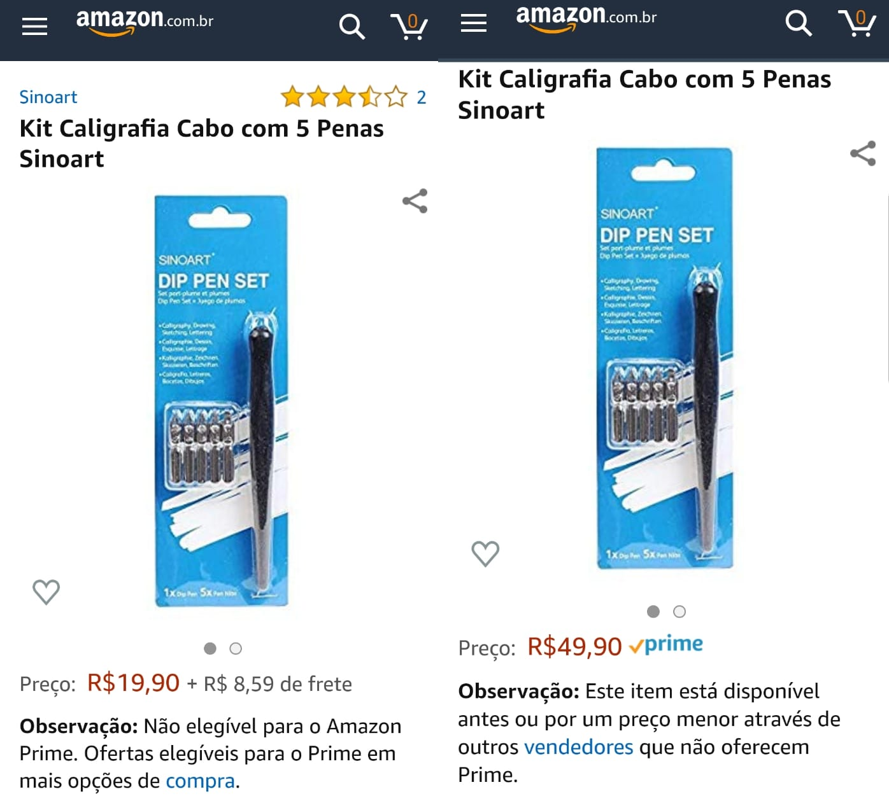Tap the search icon in left header
The width and height of the screenshot is (889, 808).
click(352, 27)
